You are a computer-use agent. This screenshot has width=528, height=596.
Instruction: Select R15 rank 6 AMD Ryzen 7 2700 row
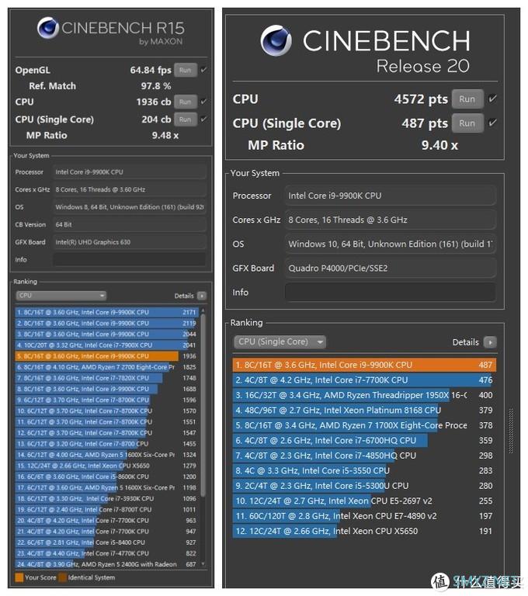click(x=107, y=367)
